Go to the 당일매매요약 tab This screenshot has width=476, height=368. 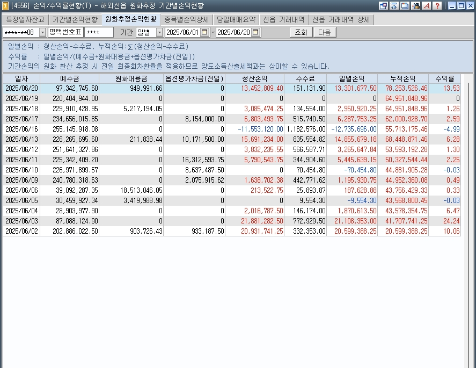click(x=236, y=20)
